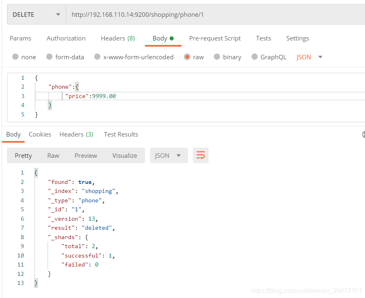Click line number 3 in request editor gutter
The image size is (365, 298).
coord(23,96)
